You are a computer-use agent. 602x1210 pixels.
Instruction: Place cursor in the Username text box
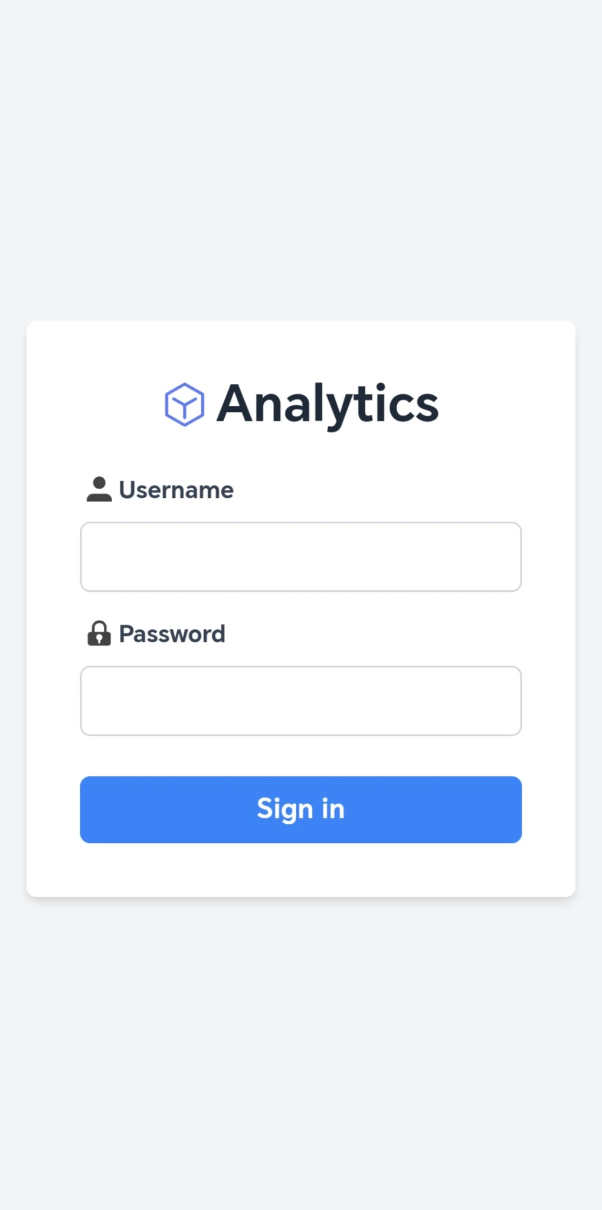coord(301,557)
